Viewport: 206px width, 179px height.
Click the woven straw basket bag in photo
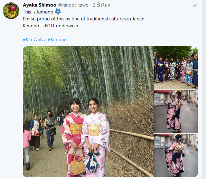[x=78, y=165]
